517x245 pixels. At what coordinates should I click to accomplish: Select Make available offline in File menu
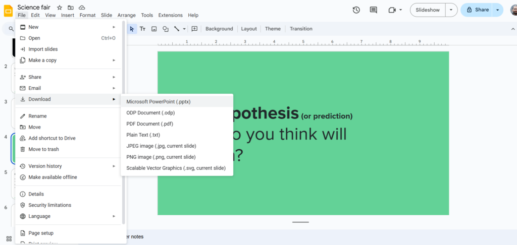click(x=53, y=177)
